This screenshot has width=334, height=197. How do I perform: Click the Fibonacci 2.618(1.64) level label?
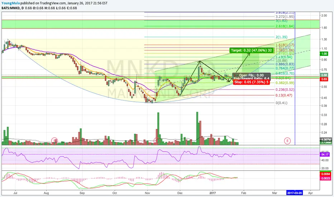[x=285, y=26]
